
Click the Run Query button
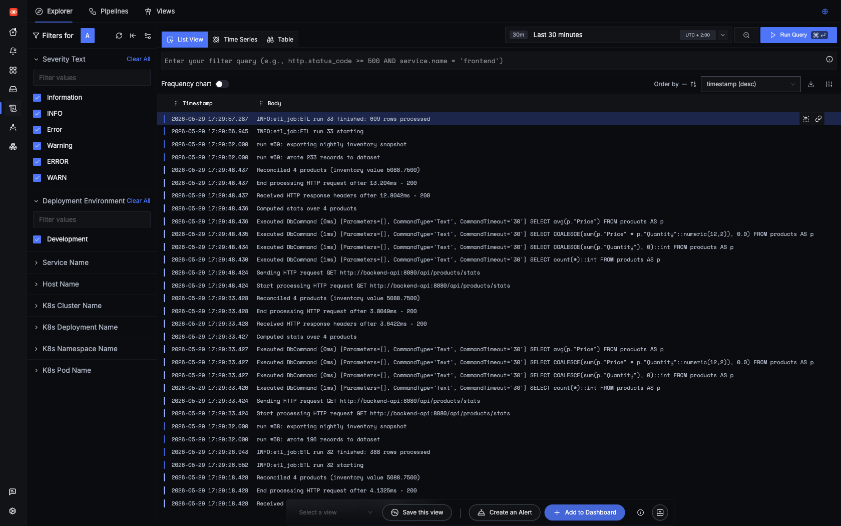click(x=798, y=35)
